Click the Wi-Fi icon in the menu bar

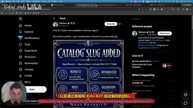(173, 1)
